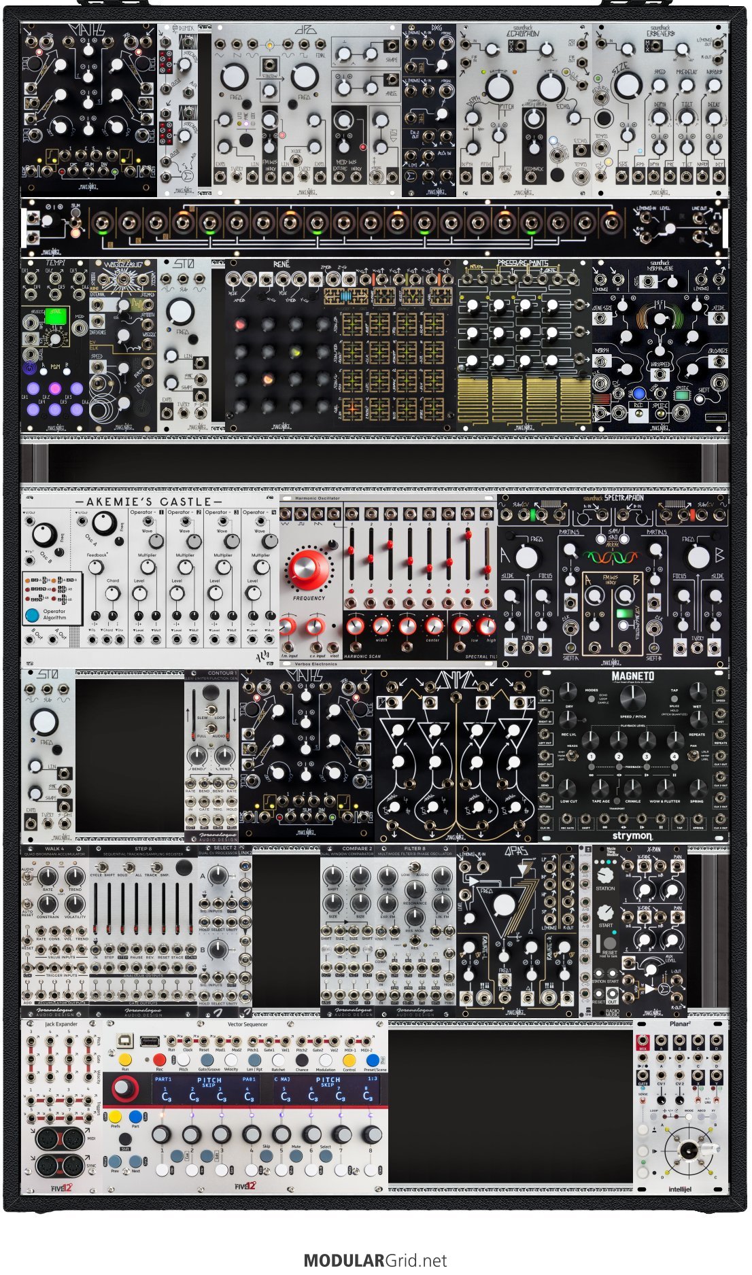Screen dimensions: 752x1275
Task: Click the USB-B port on Vector Sequencer
Action: tap(124, 1041)
